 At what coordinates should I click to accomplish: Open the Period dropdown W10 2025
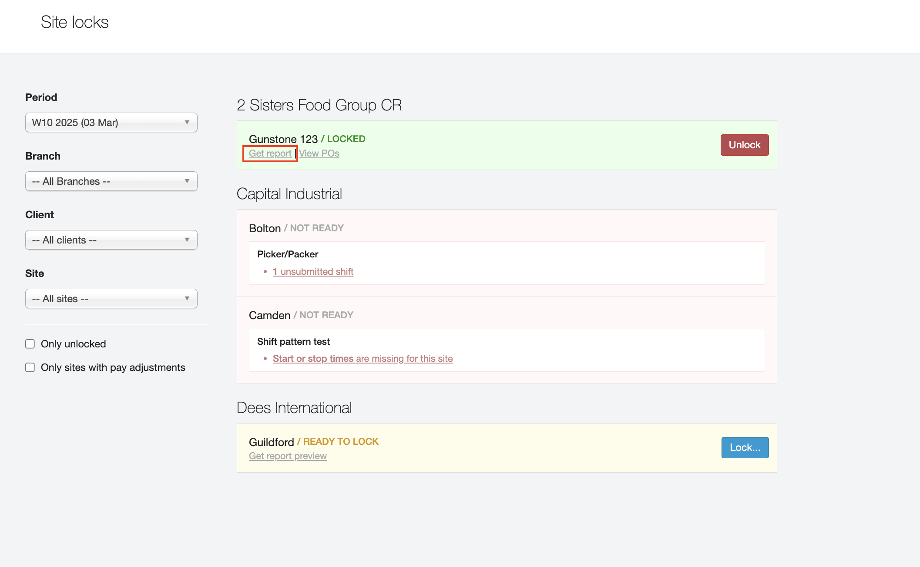(x=111, y=123)
